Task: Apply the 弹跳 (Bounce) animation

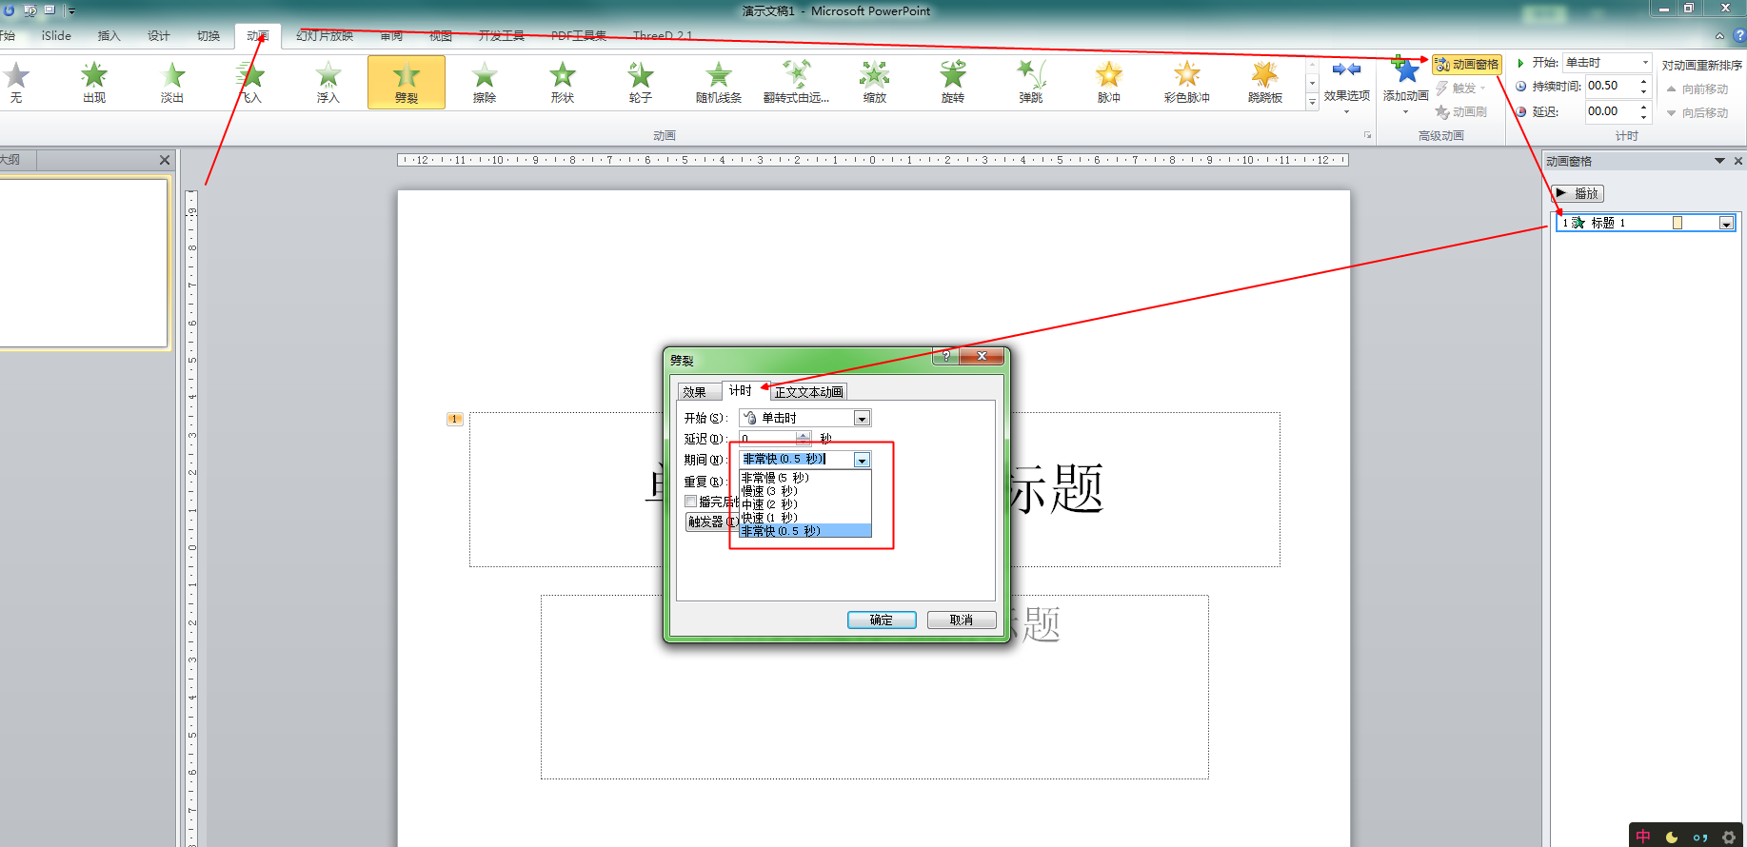Action: pos(1031,82)
